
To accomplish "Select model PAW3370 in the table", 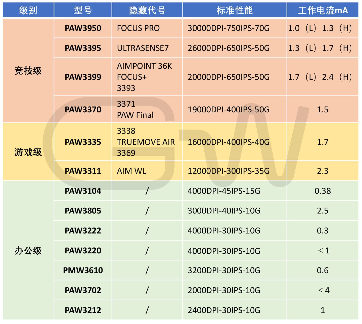I will tap(83, 109).
